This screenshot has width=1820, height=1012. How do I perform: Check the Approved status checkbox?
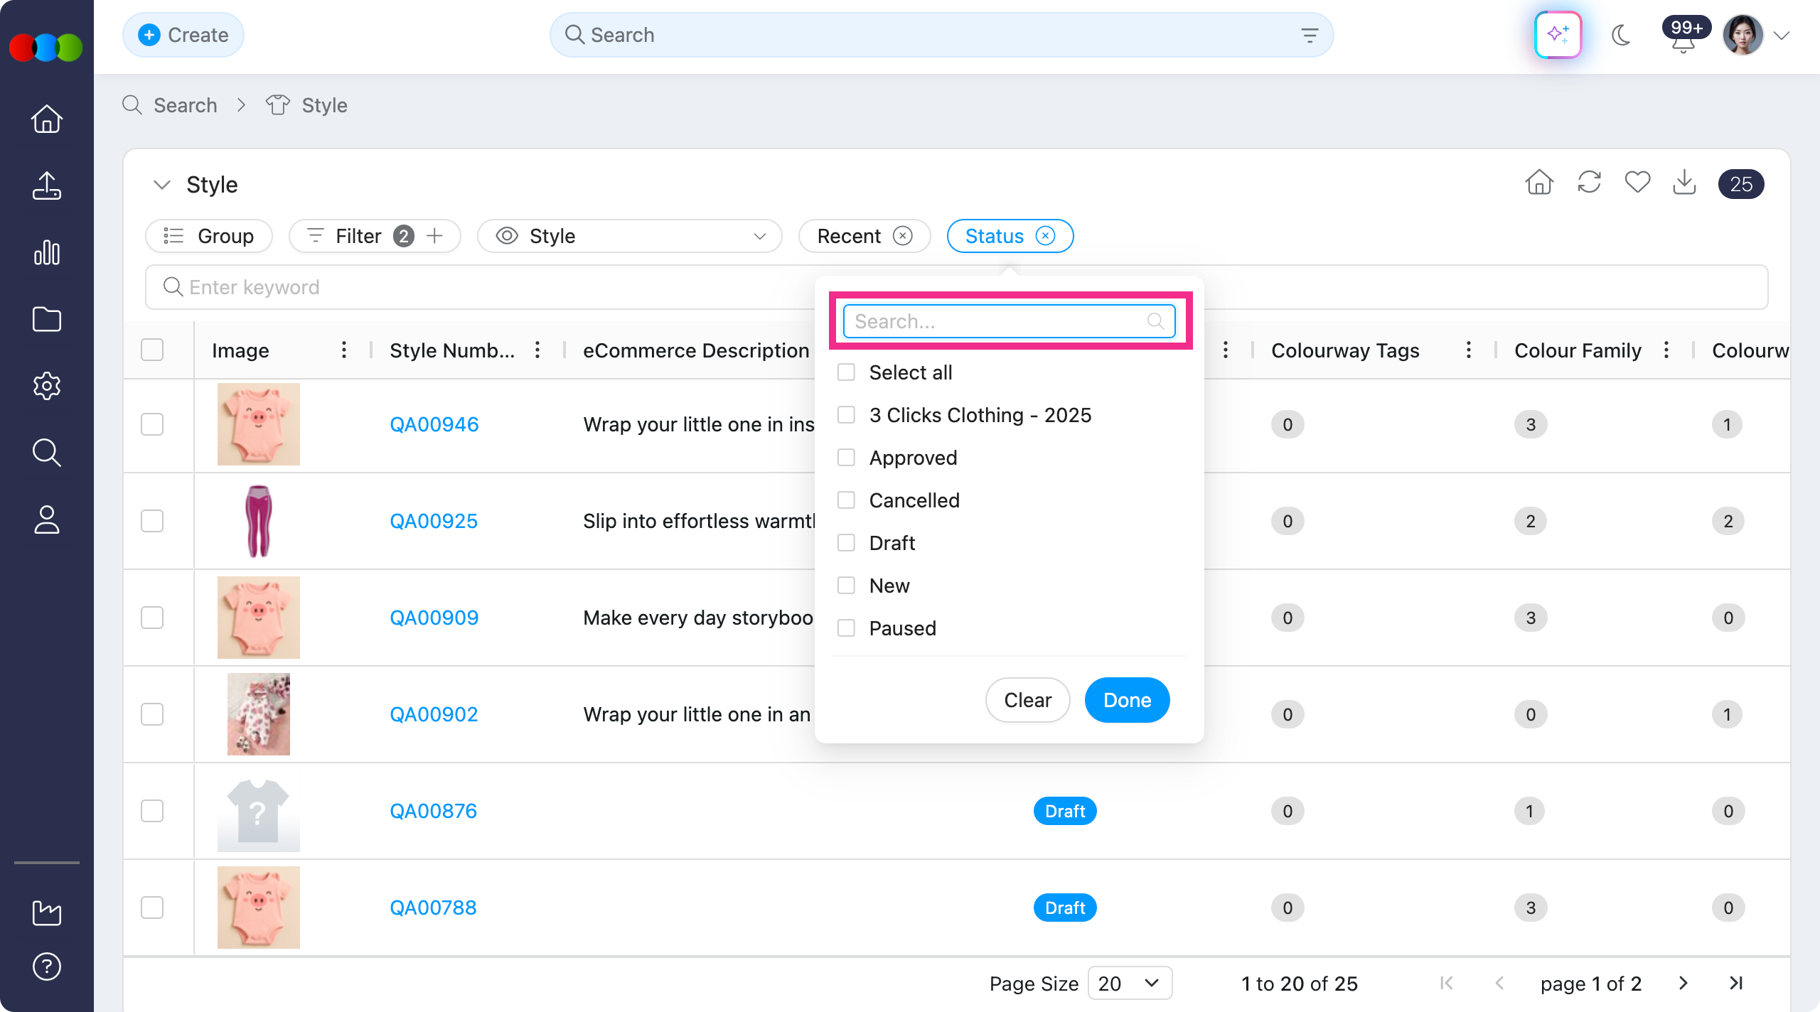click(x=846, y=458)
